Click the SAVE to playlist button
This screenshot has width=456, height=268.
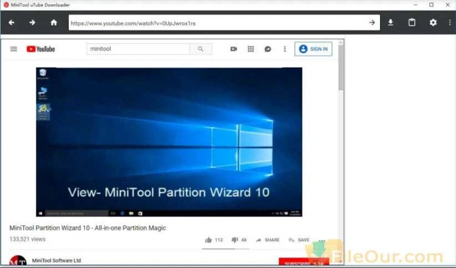299,240
